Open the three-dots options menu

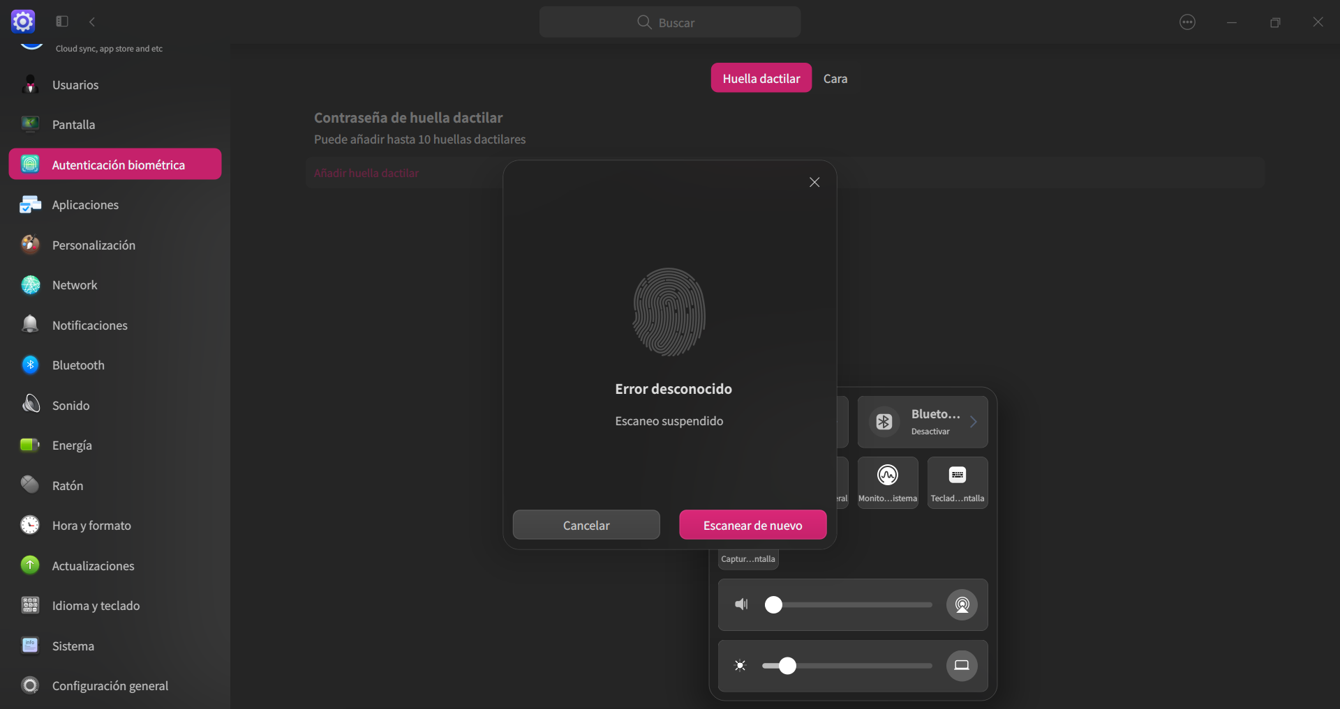1187,22
